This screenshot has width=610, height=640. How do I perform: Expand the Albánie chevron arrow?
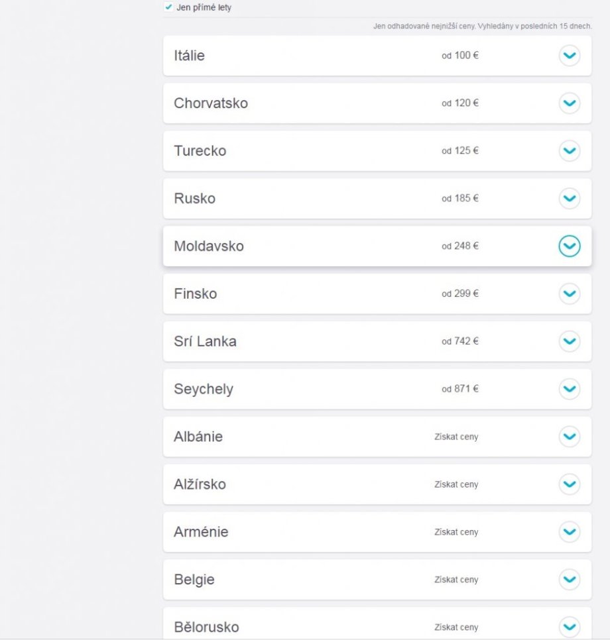coord(569,437)
